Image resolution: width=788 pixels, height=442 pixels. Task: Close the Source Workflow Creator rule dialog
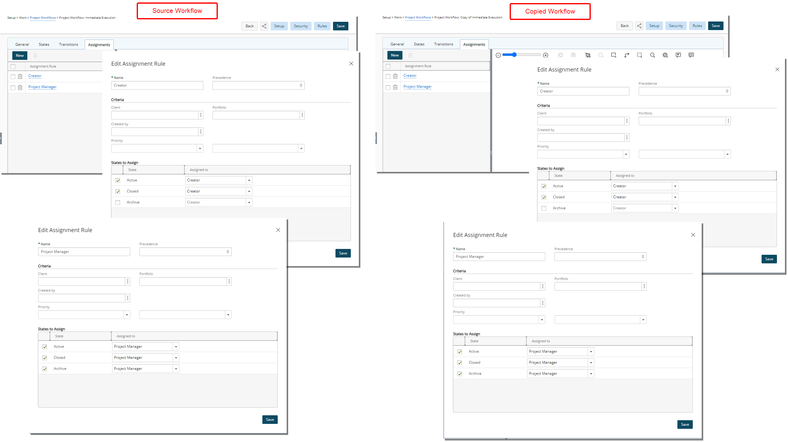(x=351, y=64)
